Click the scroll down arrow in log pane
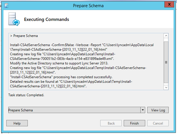This screenshot has height=134, width=177. pyautogui.click(x=166, y=87)
